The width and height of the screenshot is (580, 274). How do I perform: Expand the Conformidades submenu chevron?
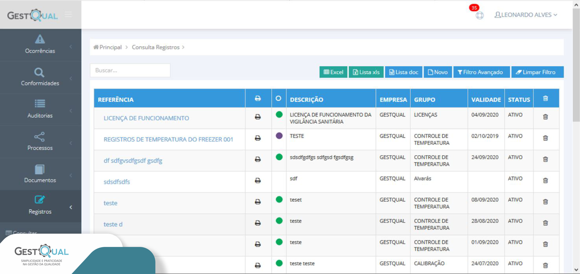pyautogui.click(x=71, y=79)
